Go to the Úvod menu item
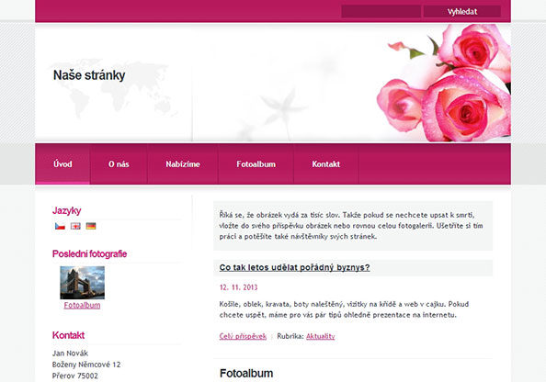The image size is (546, 382). (x=63, y=163)
